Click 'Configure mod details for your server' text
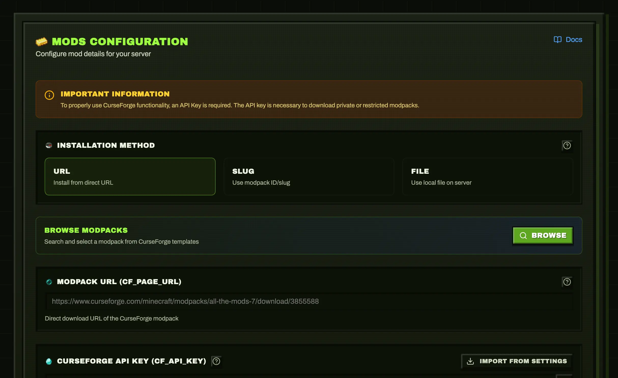 click(x=93, y=54)
